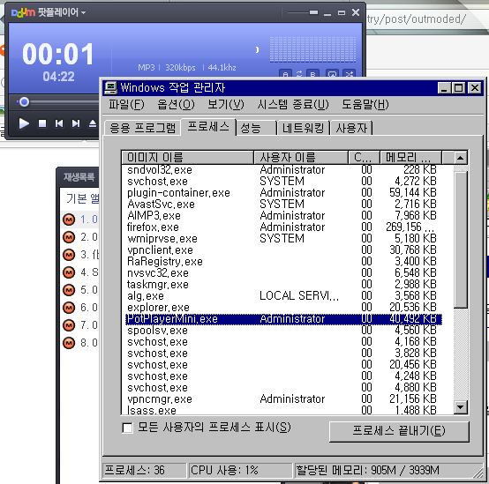Viewport: 489px width, 484px height.
Task: Select the nvsvc32.exe process row
Action: point(283,273)
